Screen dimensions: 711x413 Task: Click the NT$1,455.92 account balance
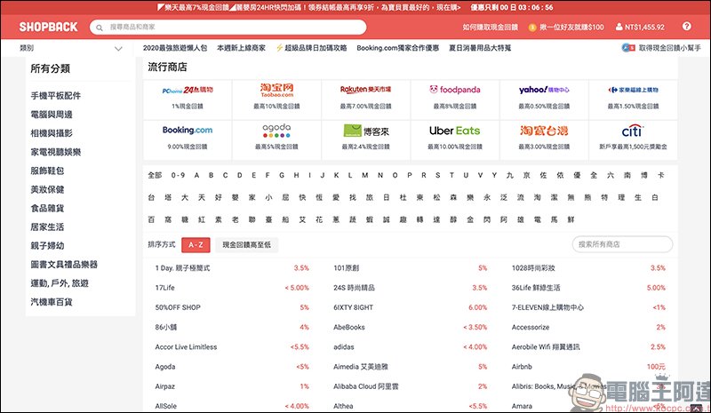pos(644,28)
